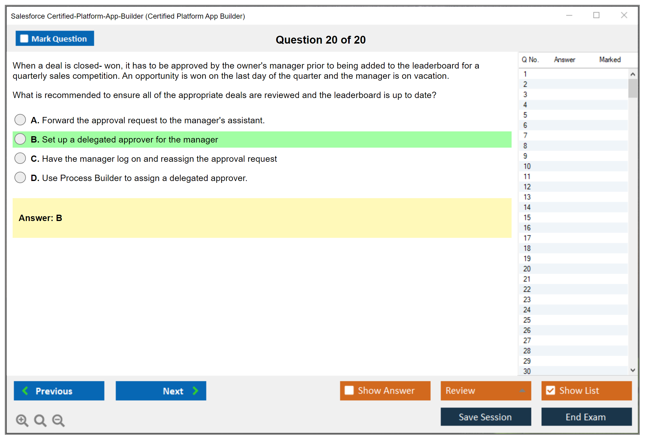647x442 pixels.
Task: Click the reset zoom magnifier icon
Action: coord(40,420)
